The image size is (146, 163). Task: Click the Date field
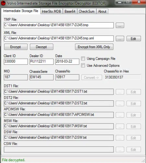(67, 62)
